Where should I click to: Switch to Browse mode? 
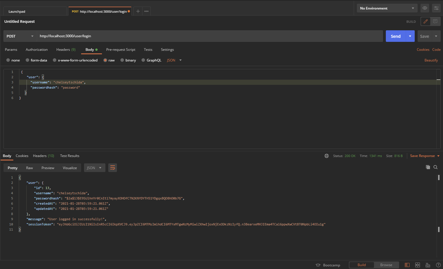click(x=386, y=265)
